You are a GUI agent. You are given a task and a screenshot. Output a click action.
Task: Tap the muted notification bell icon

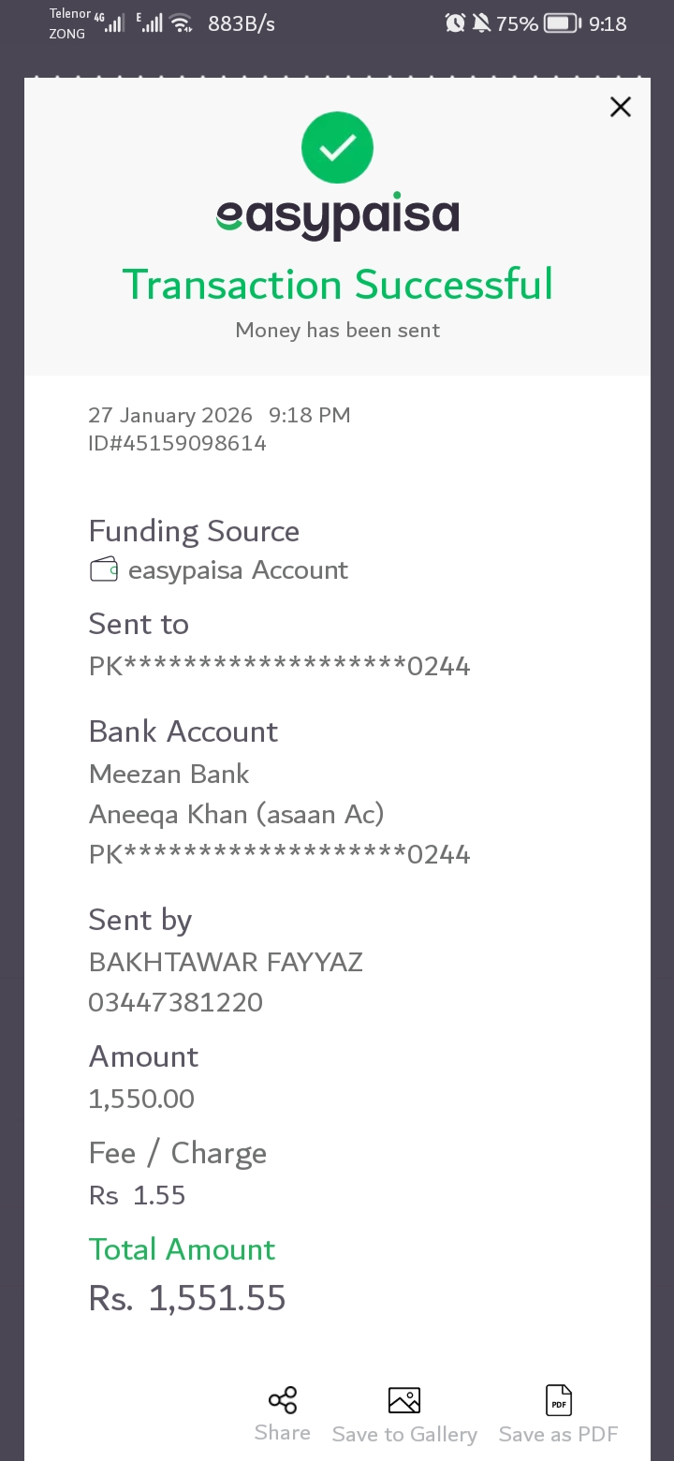tap(481, 23)
